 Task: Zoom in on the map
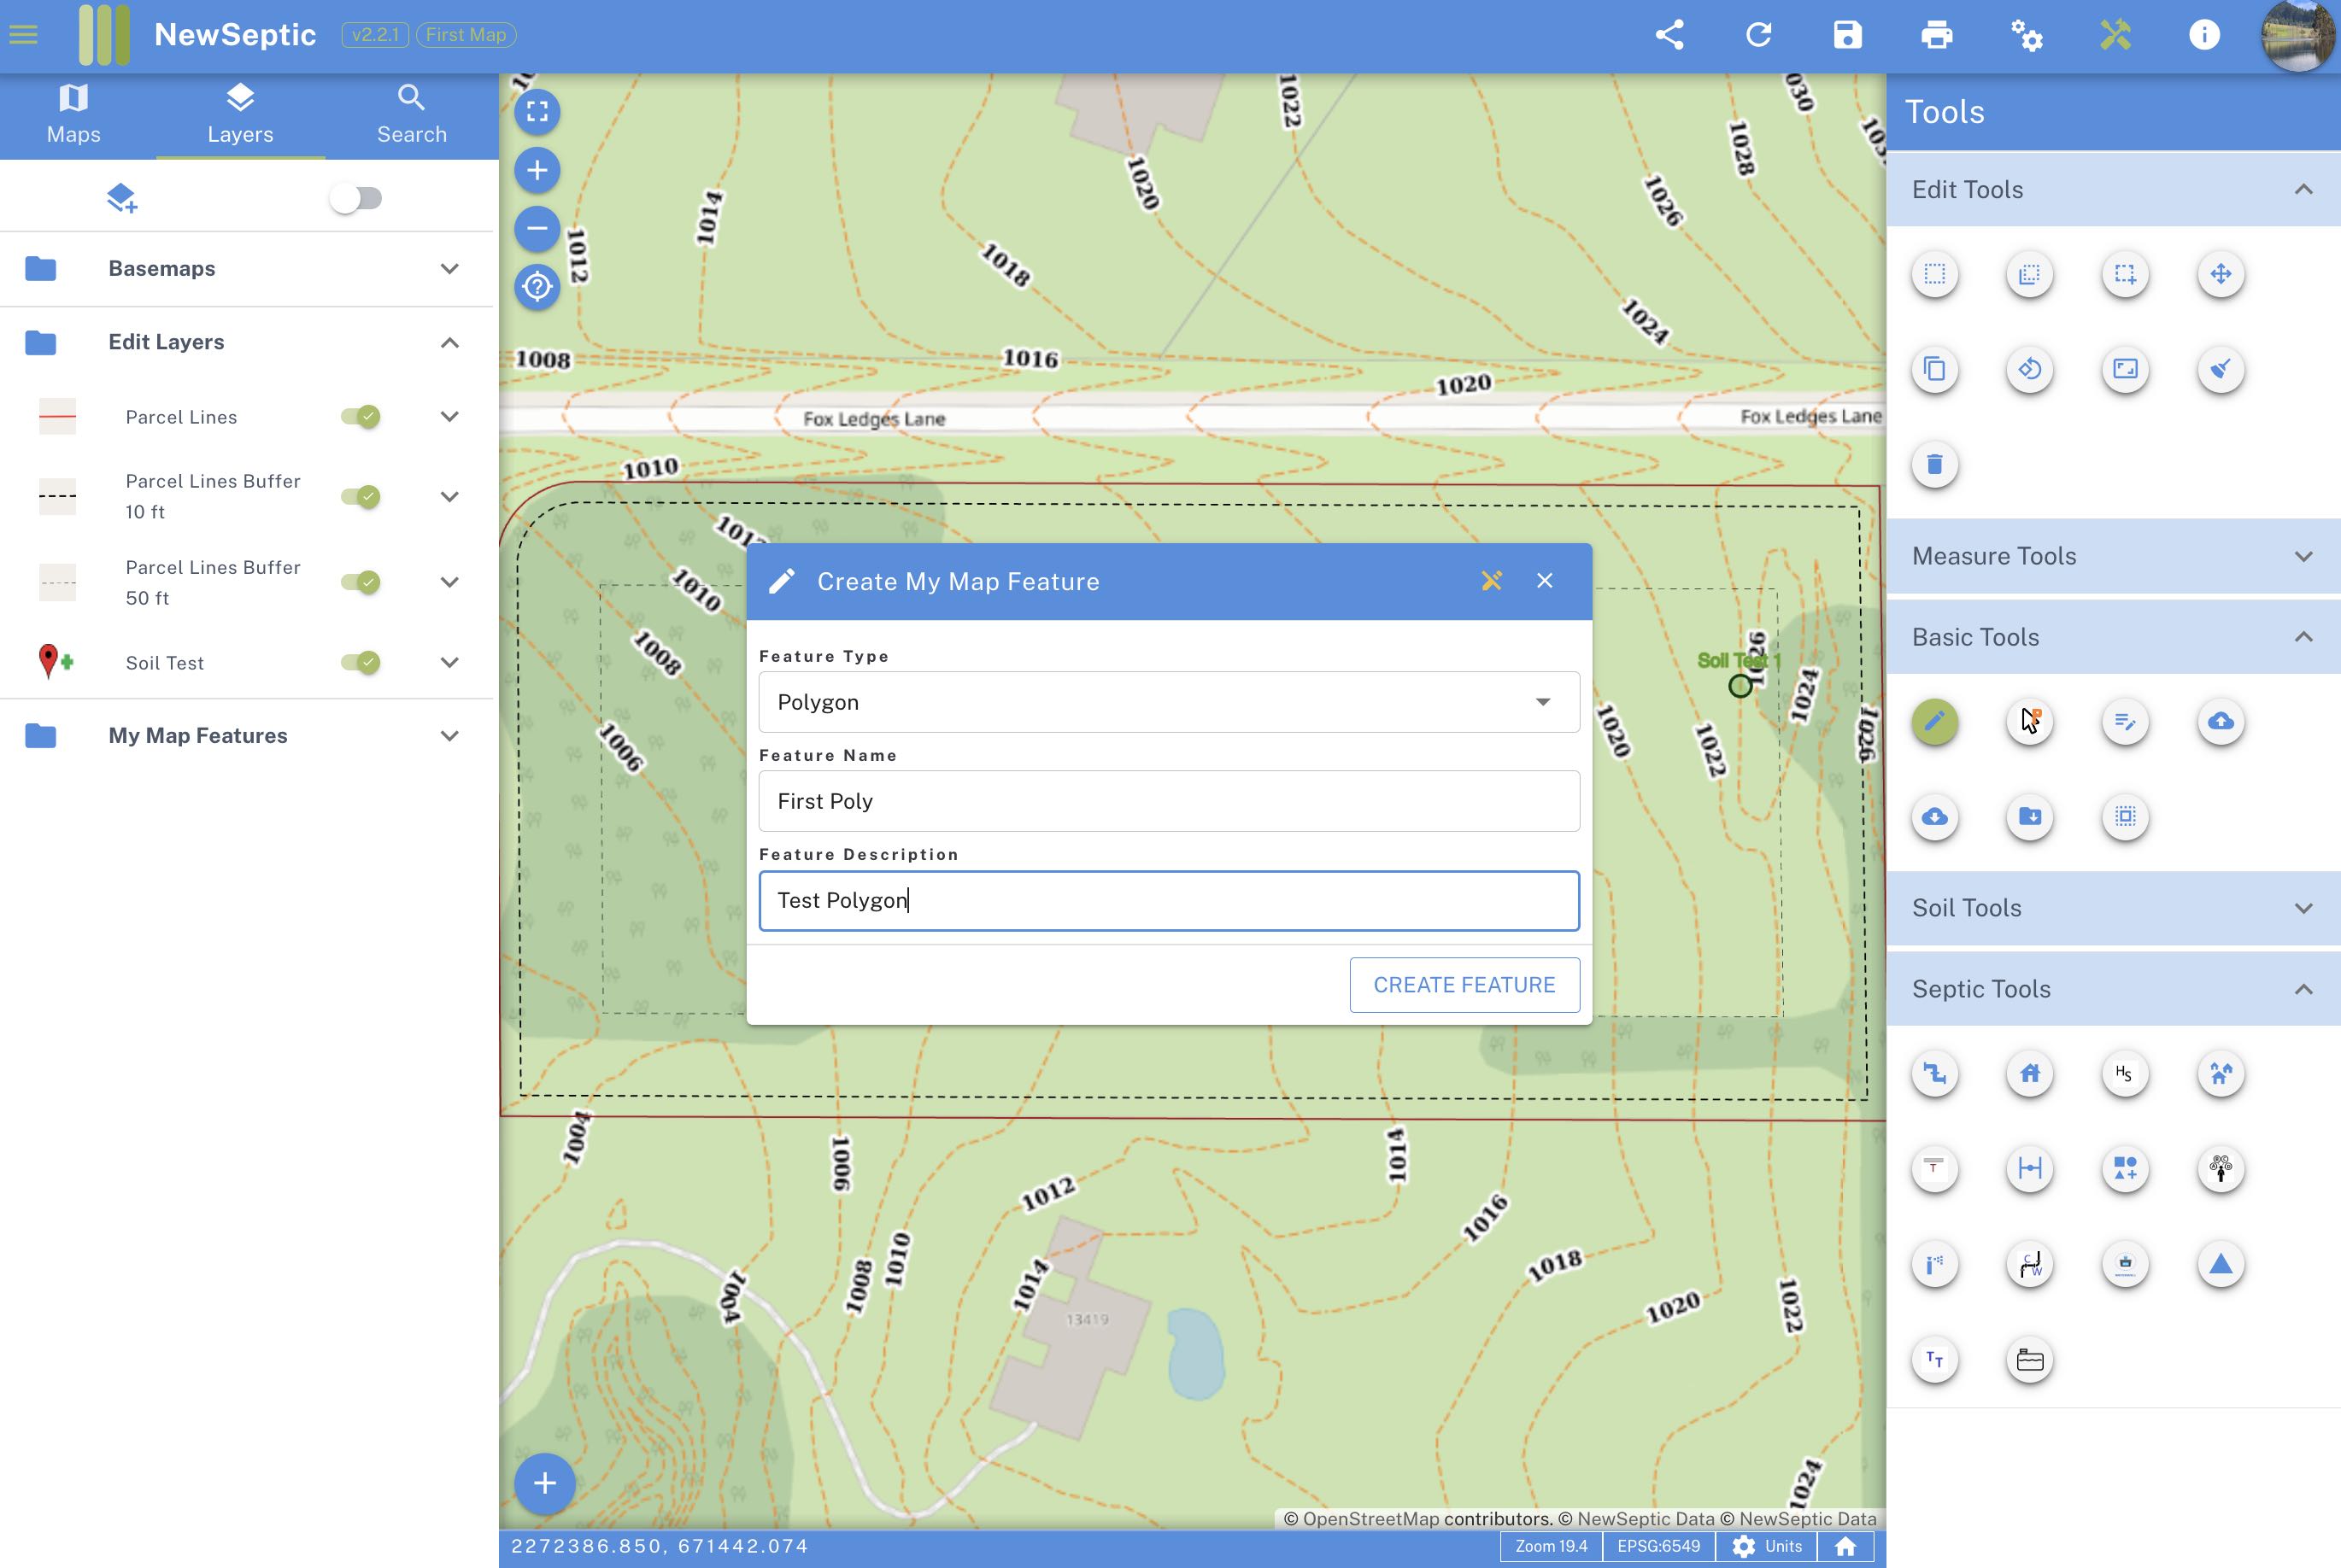click(537, 170)
